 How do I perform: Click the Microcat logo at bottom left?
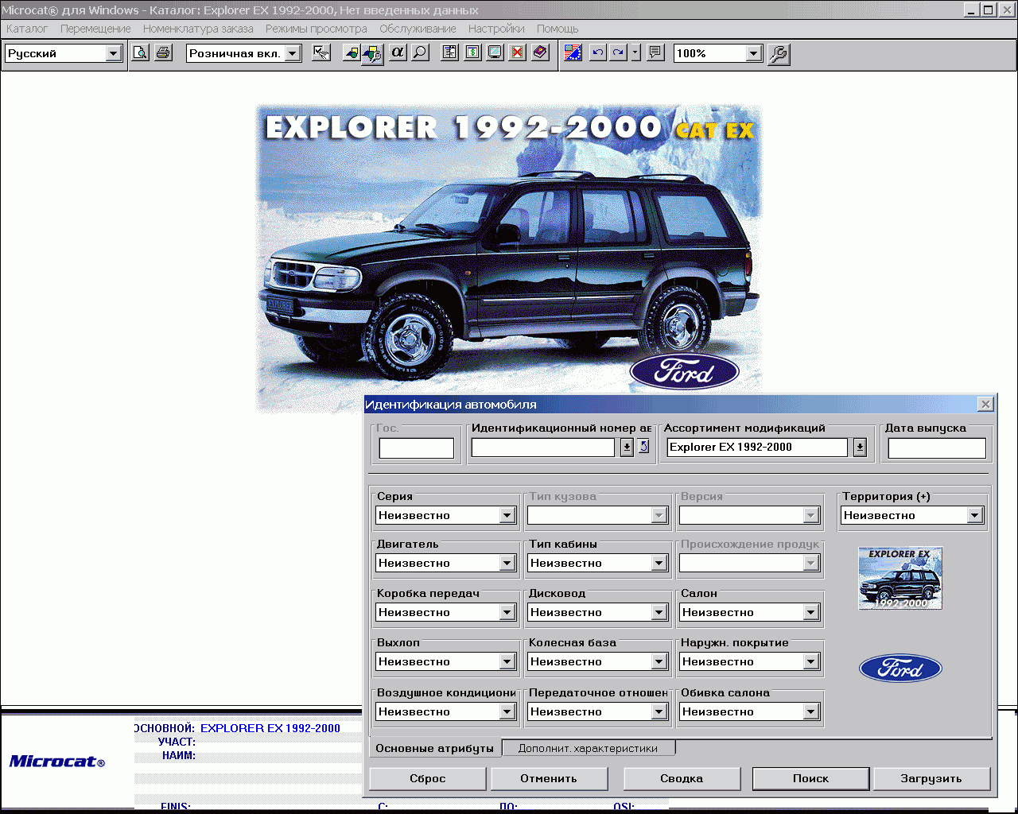tap(57, 762)
